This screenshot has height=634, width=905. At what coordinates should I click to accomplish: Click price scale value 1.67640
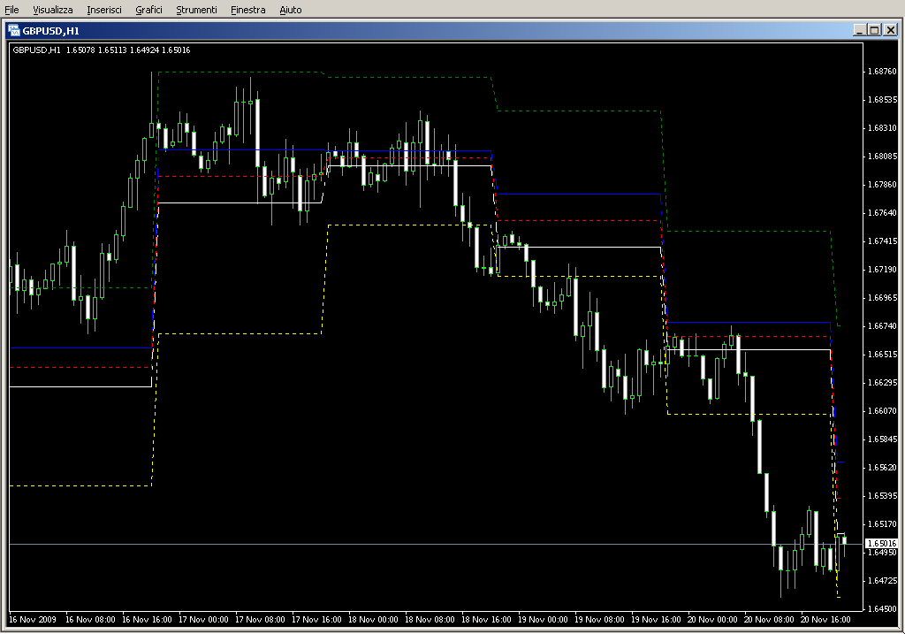[x=882, y=213]
